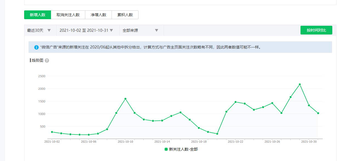
Task: Click the data point above 2021-10-22 label
Action: click(x=236, y=102)
